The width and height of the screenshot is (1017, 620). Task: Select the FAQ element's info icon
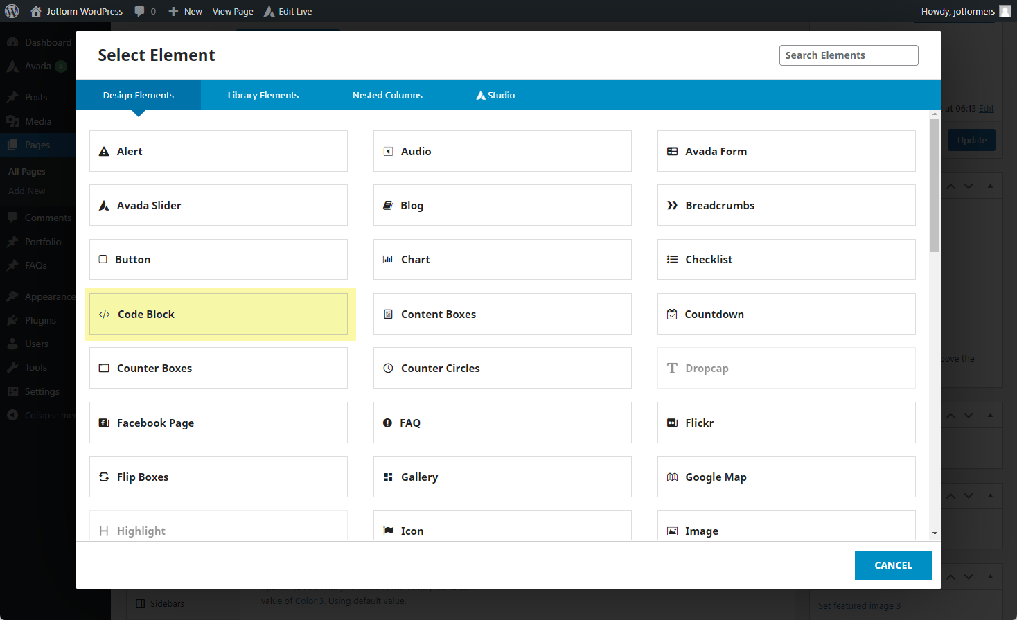point(387,423)
